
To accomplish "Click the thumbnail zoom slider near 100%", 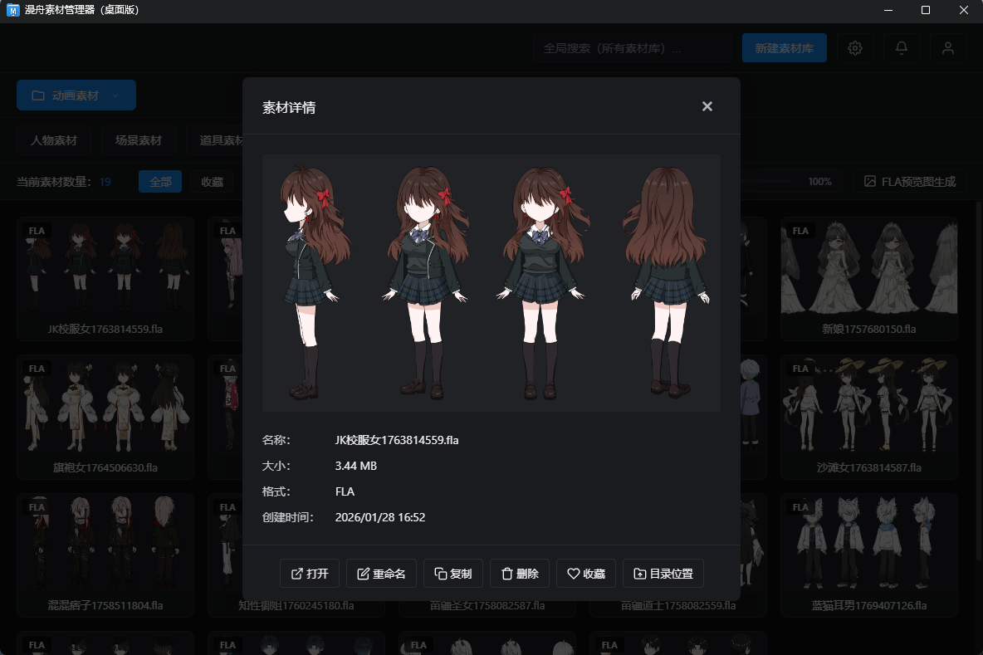I will point(768,181).
